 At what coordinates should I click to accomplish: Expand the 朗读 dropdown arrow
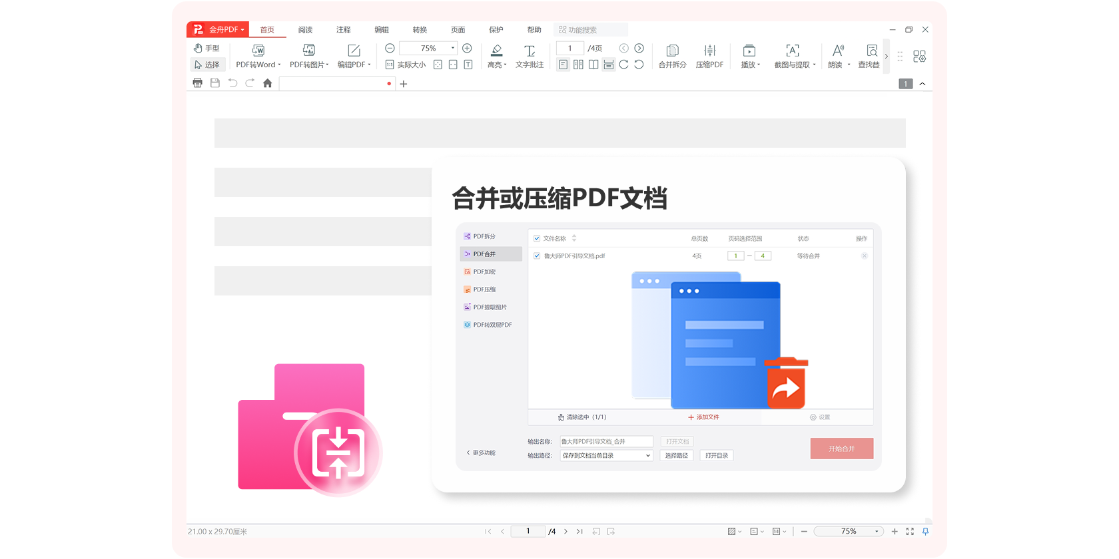pyautogui.click(x=849, y=65)
